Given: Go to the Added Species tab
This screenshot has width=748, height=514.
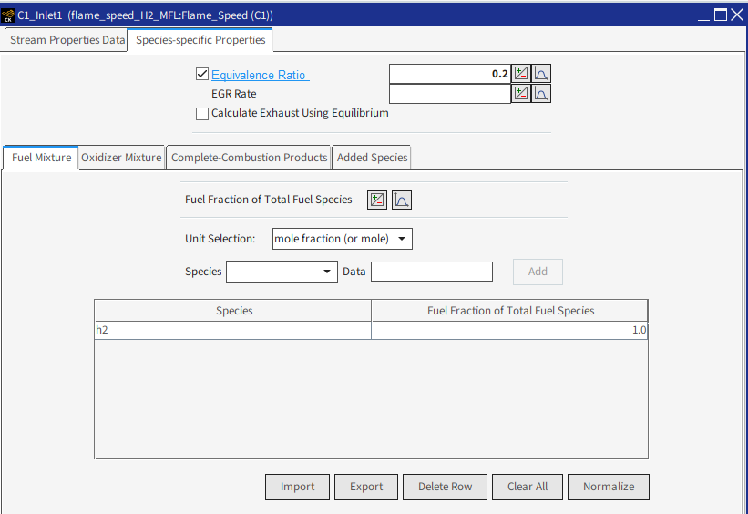Looking at the screenshot, I should 372,158.
